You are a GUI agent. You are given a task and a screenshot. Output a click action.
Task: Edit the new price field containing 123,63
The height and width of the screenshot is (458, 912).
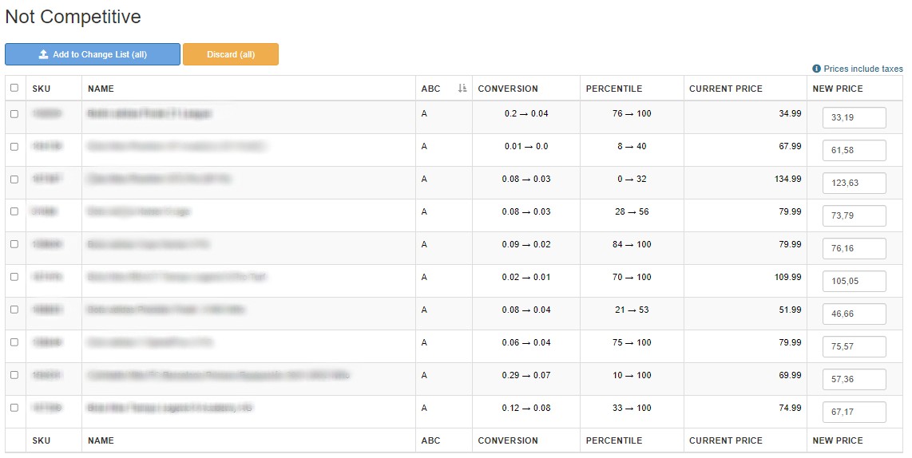[x=854, y=183]
